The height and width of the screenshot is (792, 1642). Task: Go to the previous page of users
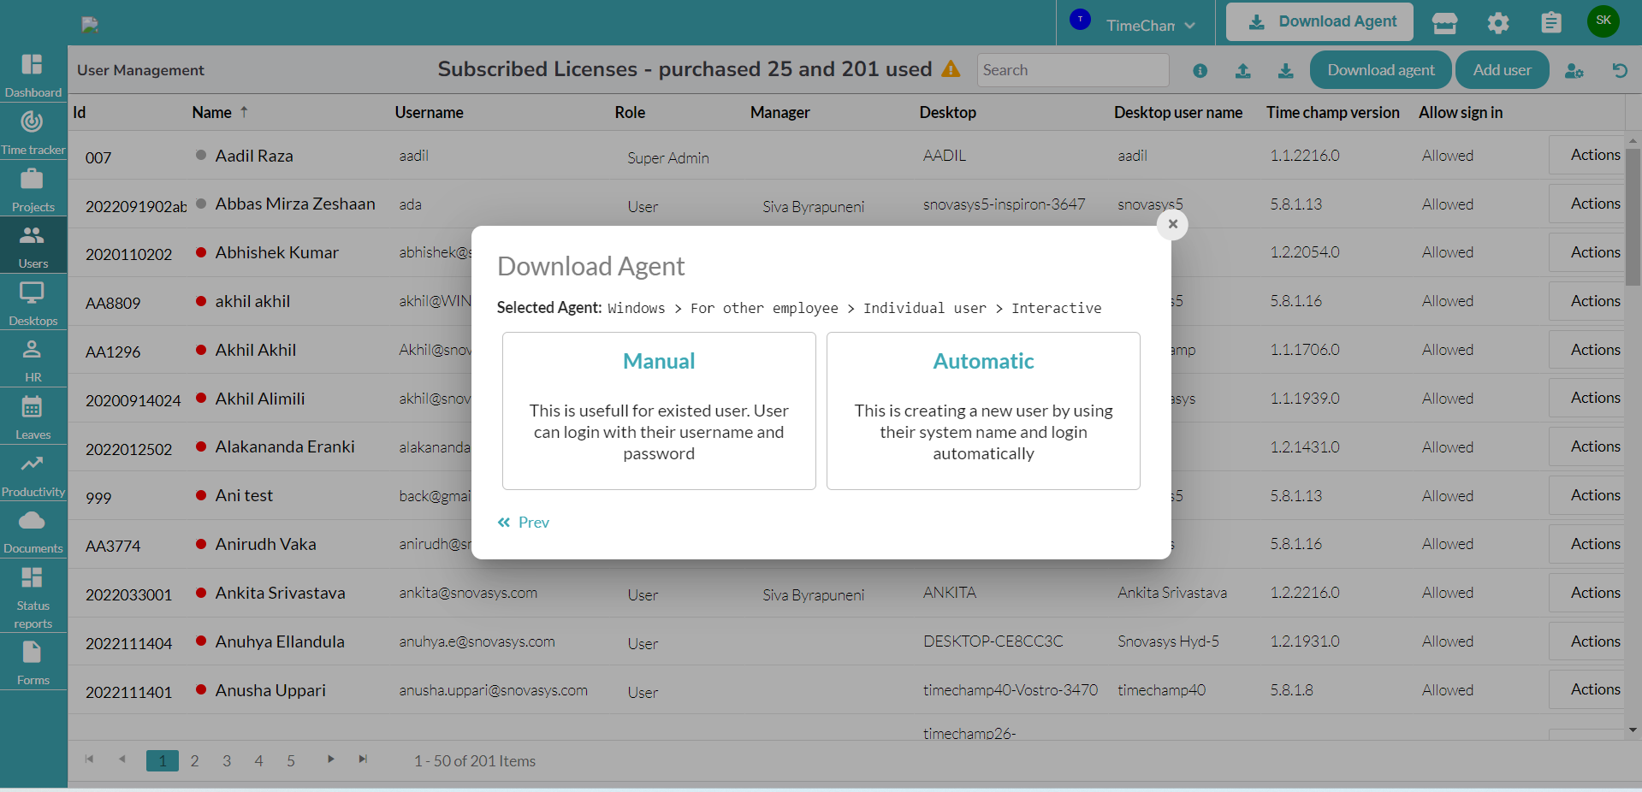122,759
